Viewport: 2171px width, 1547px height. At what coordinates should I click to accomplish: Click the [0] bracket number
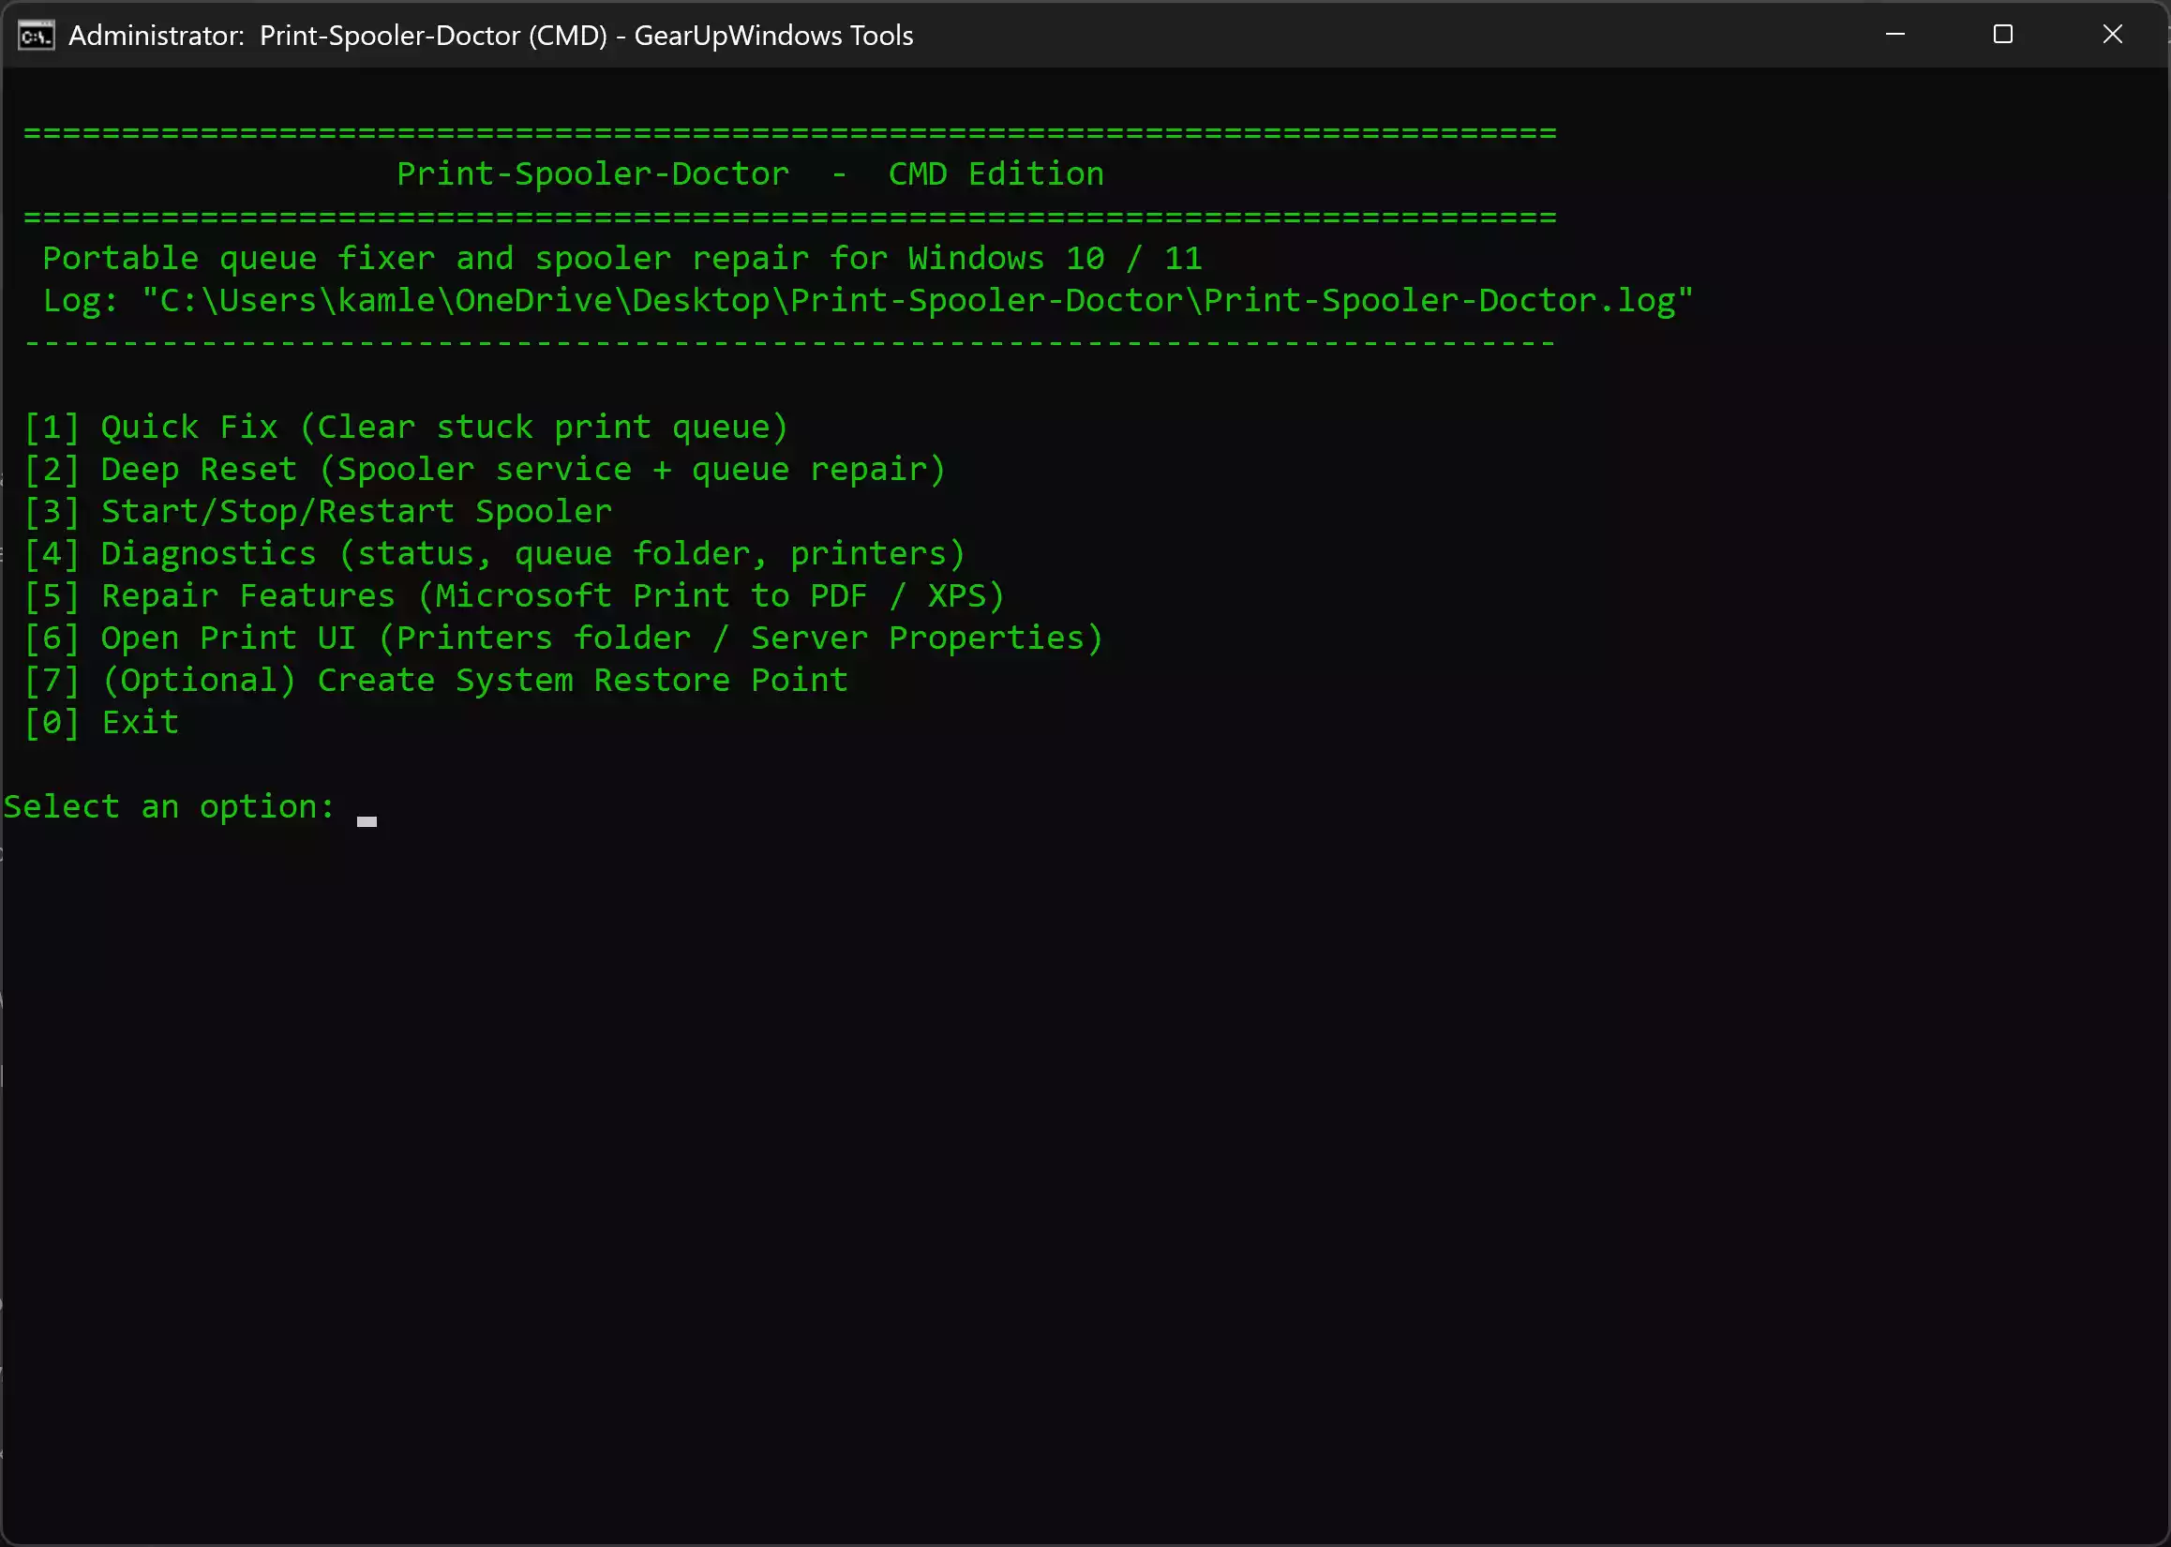coord(52,722)
